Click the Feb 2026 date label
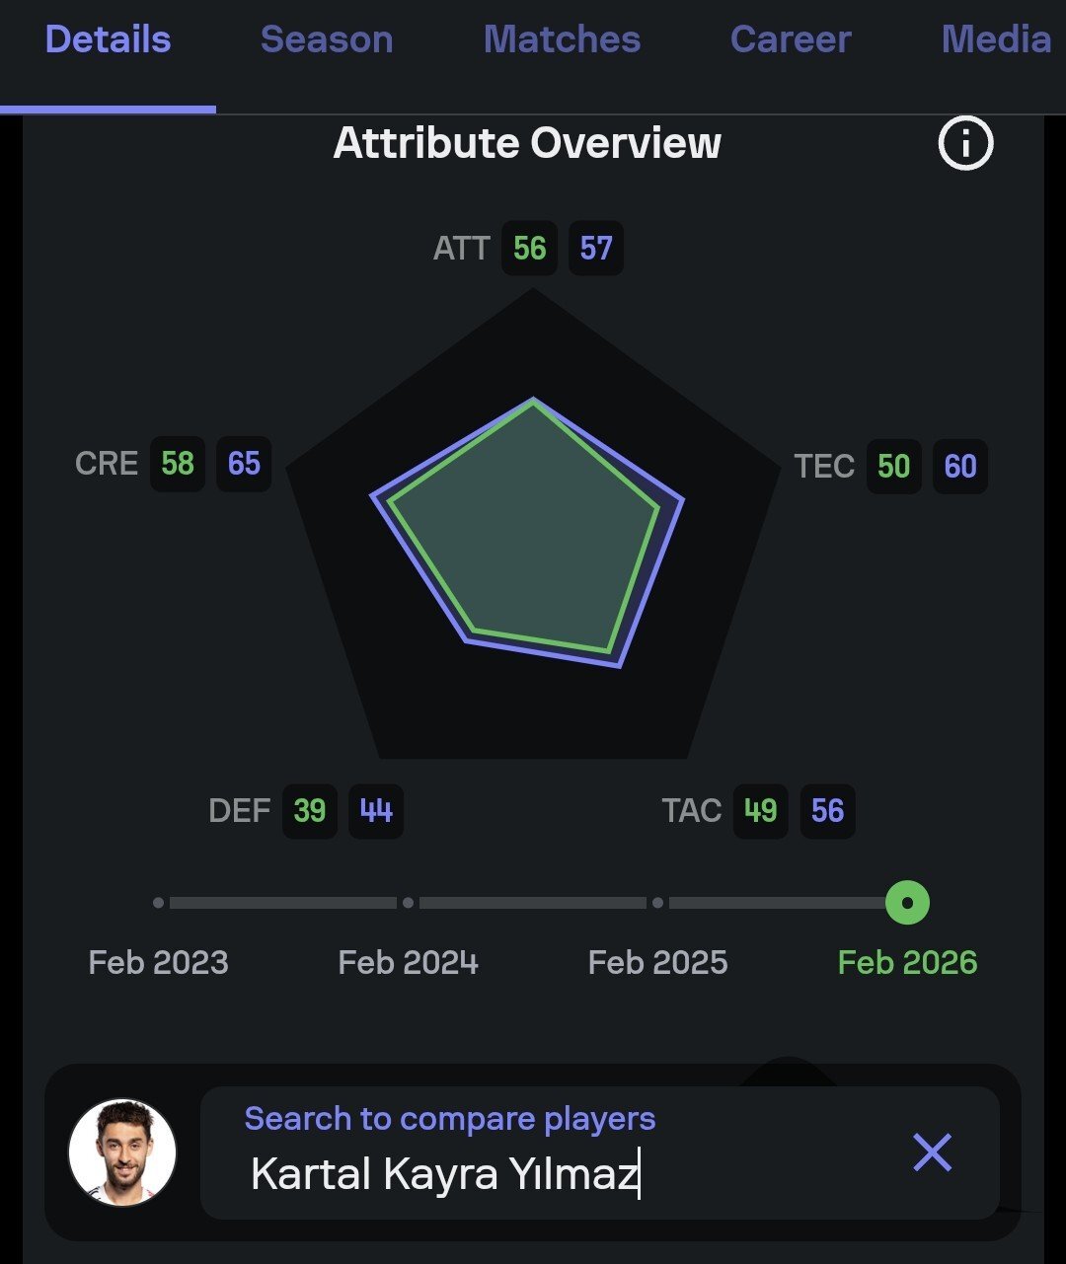Viewport: 1066px width, 1264px height. 907,962
